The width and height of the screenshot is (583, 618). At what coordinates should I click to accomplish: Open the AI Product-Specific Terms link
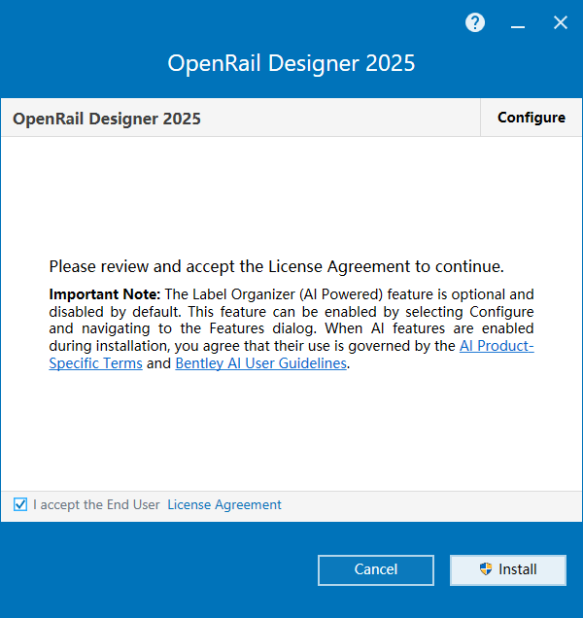(497, 346)
